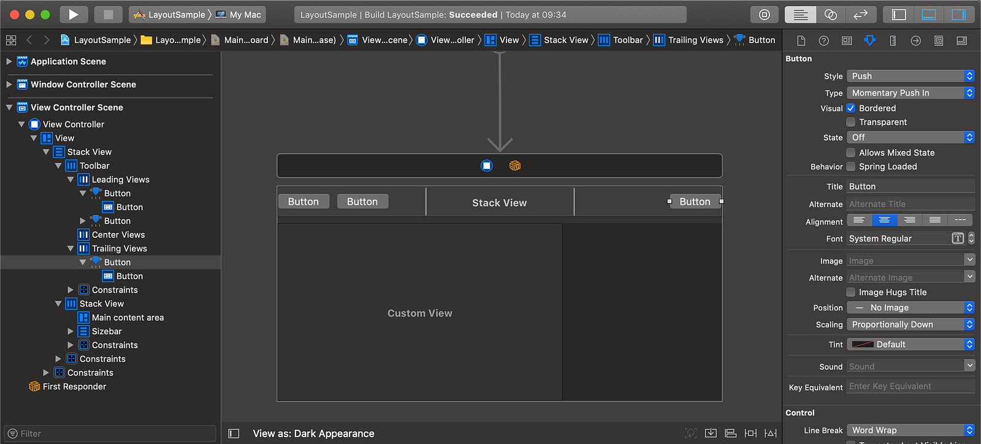Select Main content area in outline
Viewport: 981px width, 444px height.
[128, 318]
